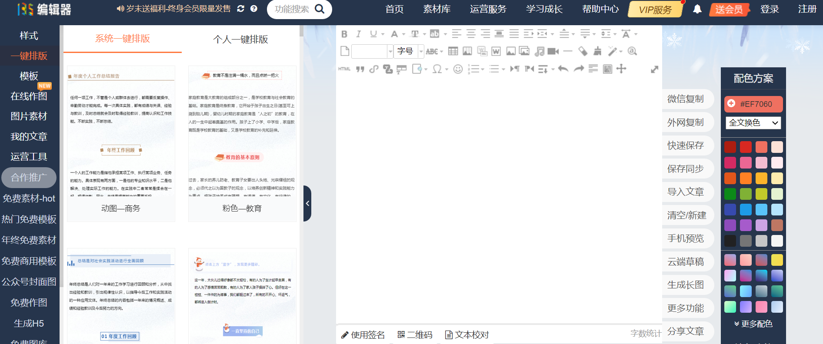The width and height of the screenshot is (823, 344).
Task: Pick the purple color swatch
Action: click(730, 225)
